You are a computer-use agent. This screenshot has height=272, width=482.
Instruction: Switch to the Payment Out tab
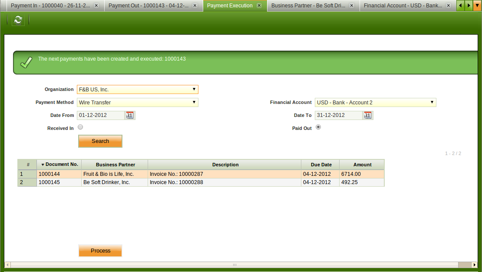(148, 6)
